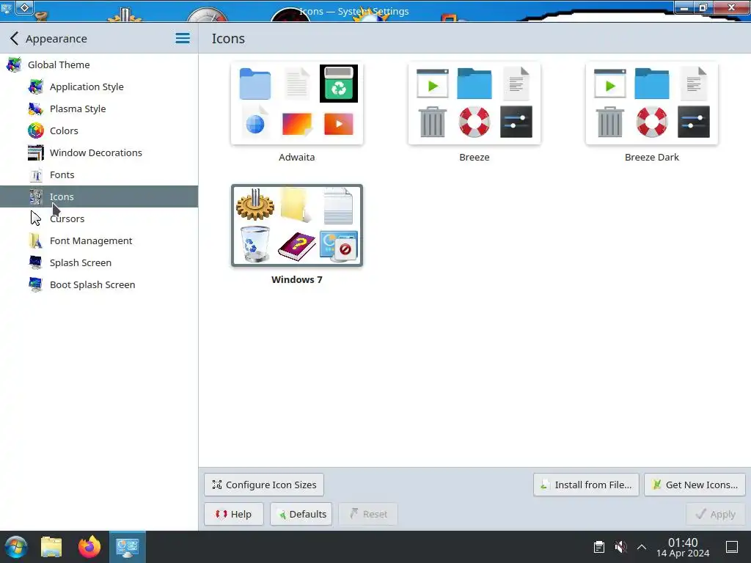The height and width of the screenshot is (563, 751).
Task: Select the Adwaita icon theme thumbnail
Action: click(297, 103)
